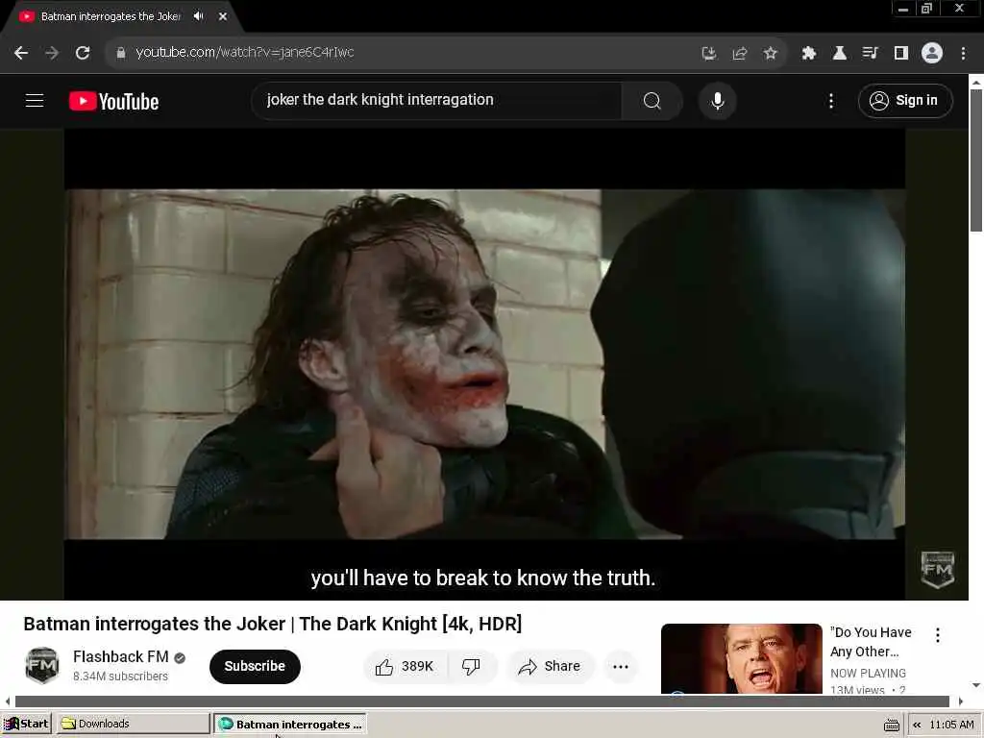Select the Batman interrogates taskbar button
984x738 pixels.
coord(290,725)
